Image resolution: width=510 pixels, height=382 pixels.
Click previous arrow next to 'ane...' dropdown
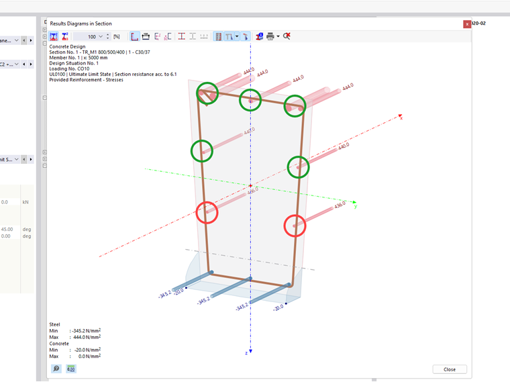[x=23, y=40]
